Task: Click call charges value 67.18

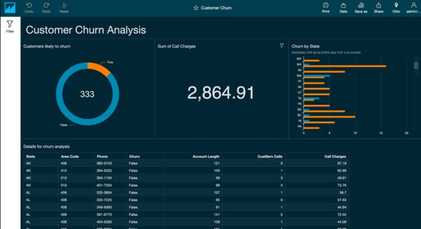Action: pos(342,163)
